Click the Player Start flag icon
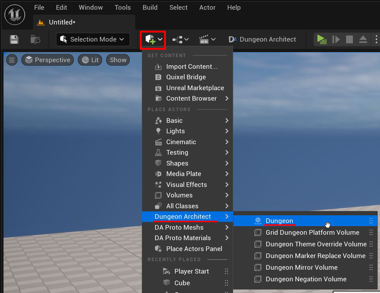The height and width of the screenshot is (293, 380). pyautogui.click(x=166, y=271)
